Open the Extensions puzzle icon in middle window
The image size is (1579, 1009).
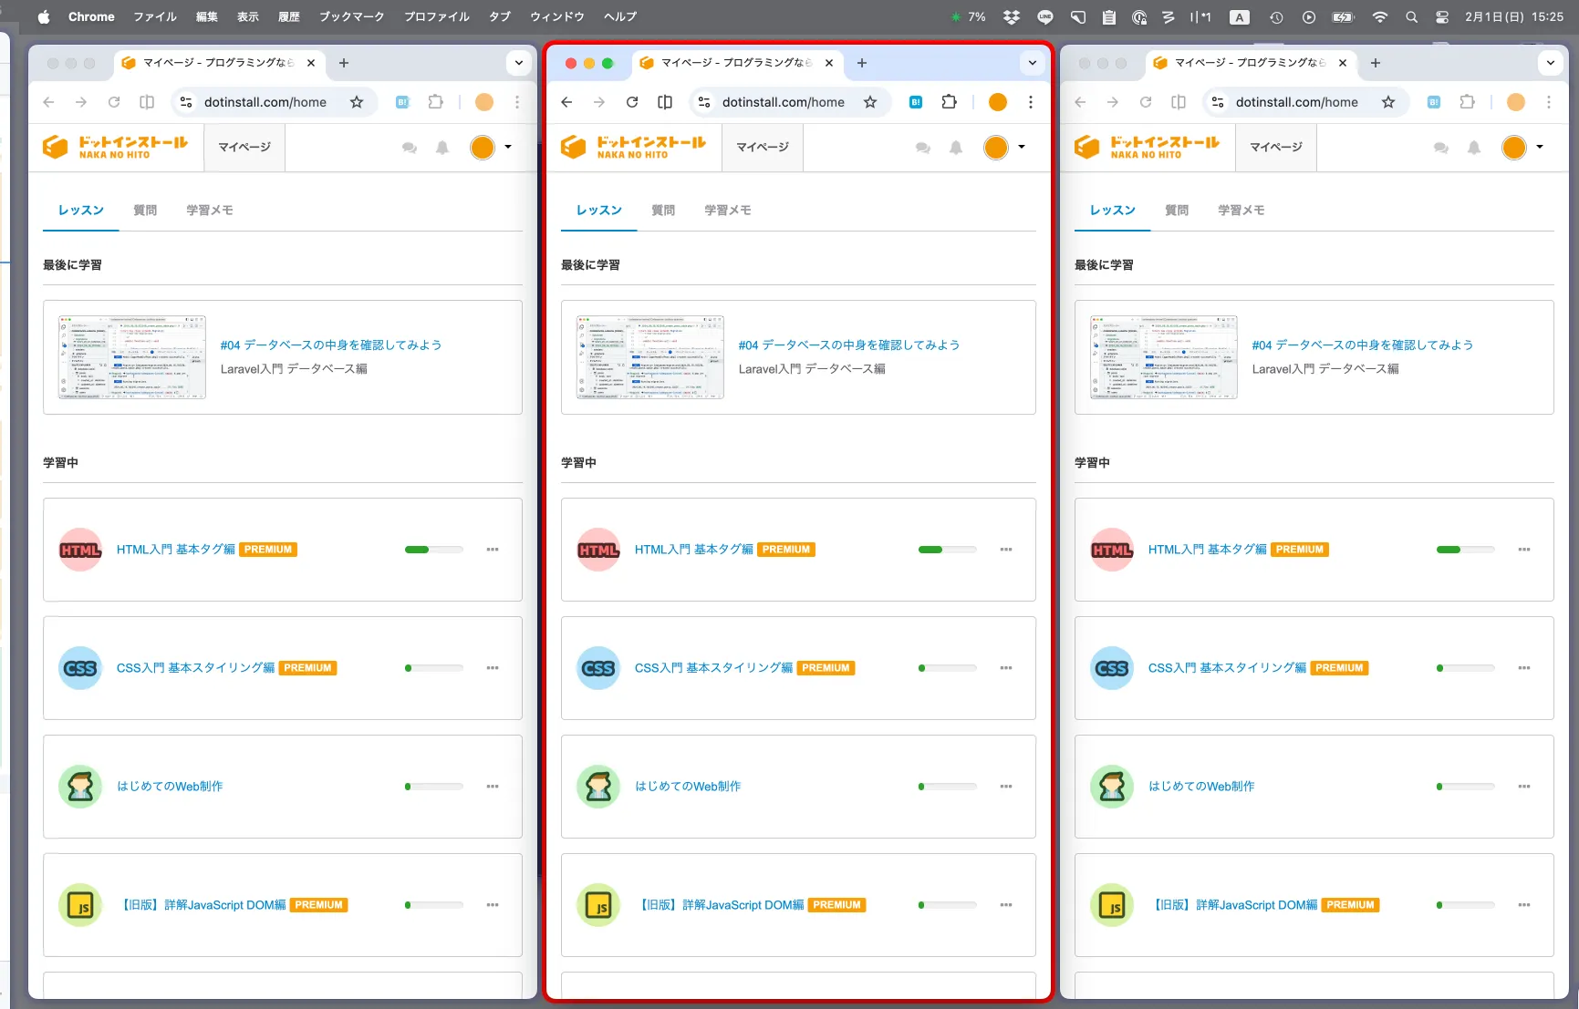[949, 102]
